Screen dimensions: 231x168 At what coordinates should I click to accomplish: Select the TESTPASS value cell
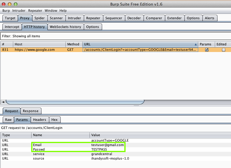[99, 149]
